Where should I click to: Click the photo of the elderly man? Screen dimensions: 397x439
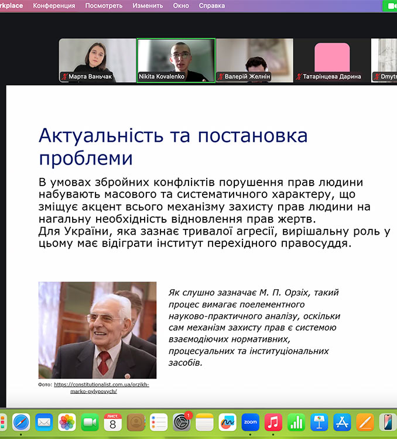pos(97,330)
